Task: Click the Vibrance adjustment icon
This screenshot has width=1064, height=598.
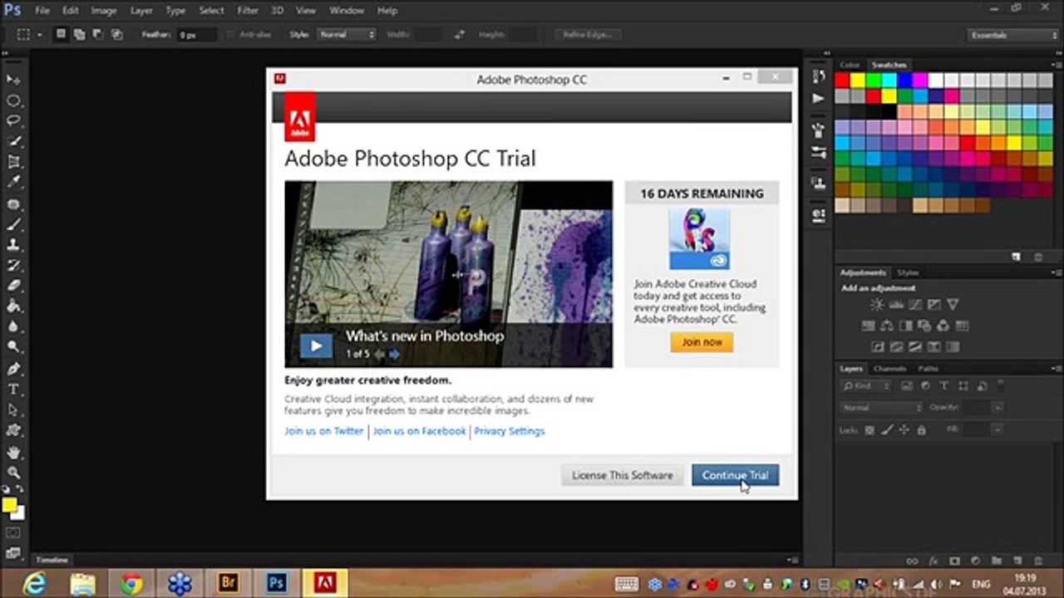Action: (953, 305)
